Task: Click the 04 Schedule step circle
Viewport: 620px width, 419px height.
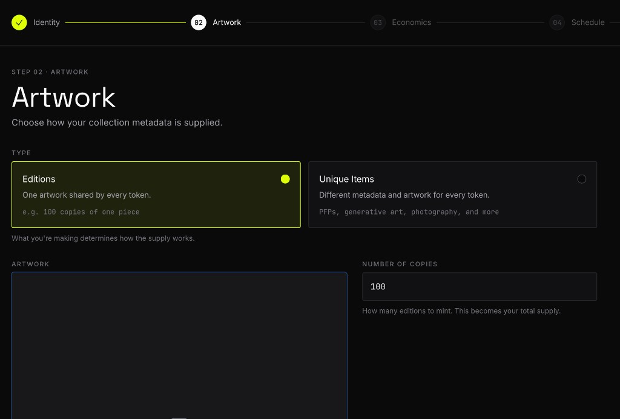Action: [x=557, y=22]
